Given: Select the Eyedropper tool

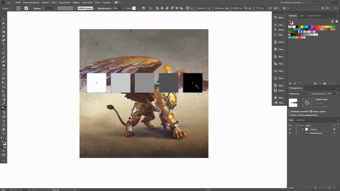Looking at the screenshot, I should pos(4,104).
